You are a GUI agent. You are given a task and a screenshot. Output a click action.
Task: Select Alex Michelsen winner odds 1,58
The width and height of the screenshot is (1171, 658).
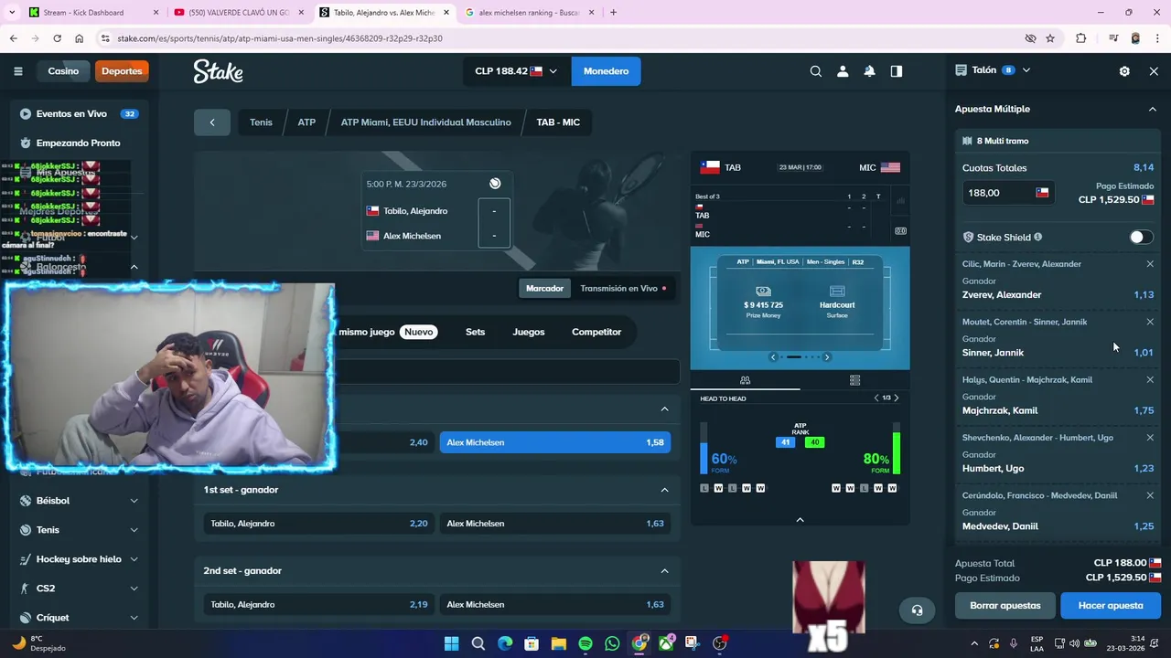coord(555,442)
